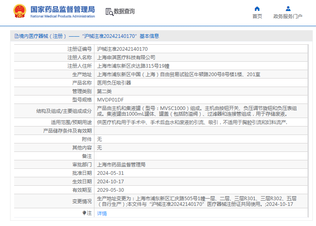Click the 其他内容 row label

click(x=82, y=148)
